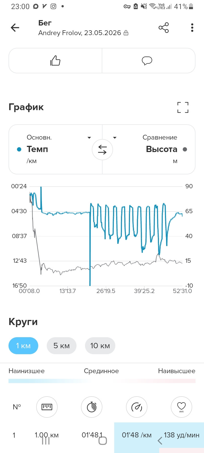The height and width of the screenshot is (453, 204).
Task: Go back with the arrow icon
Action: (x=15, y=27)
